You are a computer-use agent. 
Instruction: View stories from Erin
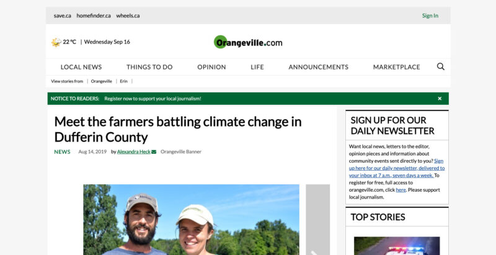click(123, 81)
